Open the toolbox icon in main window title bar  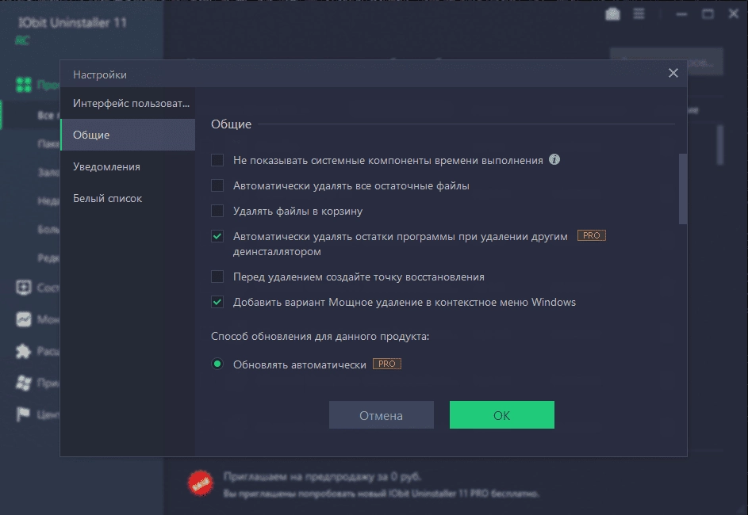[613, 14]
